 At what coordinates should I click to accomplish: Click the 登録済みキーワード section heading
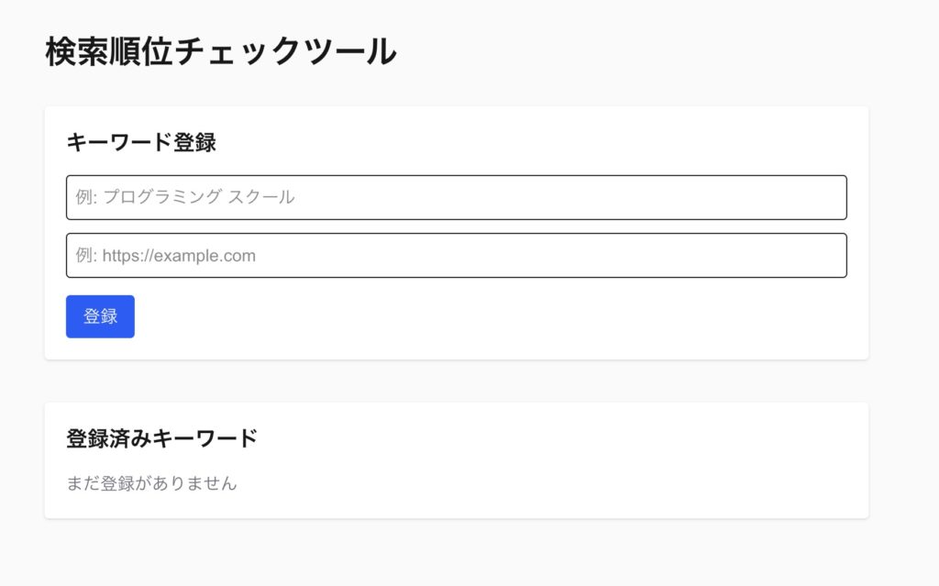pyautogui.click(x=161, y=438)
